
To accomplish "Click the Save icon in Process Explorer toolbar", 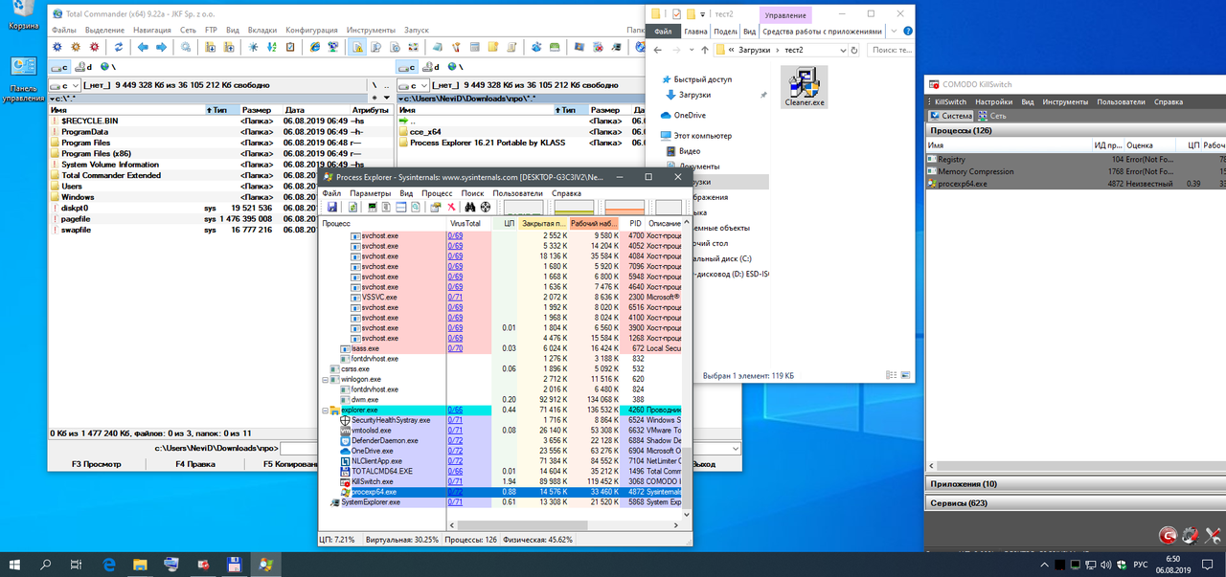I will point(332,207).
